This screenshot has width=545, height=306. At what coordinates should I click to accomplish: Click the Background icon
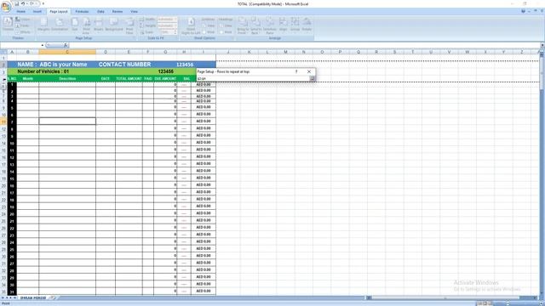pos(114,25)
